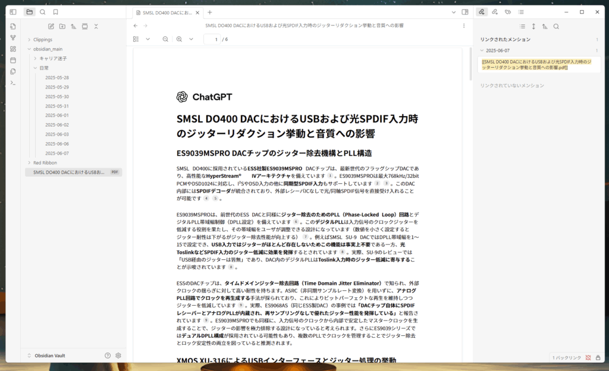Select the tags tab in right sidebar
609x371 pixels.
click(x=508, y=12)
